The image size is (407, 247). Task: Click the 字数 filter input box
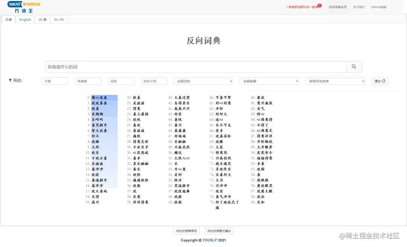55,81
